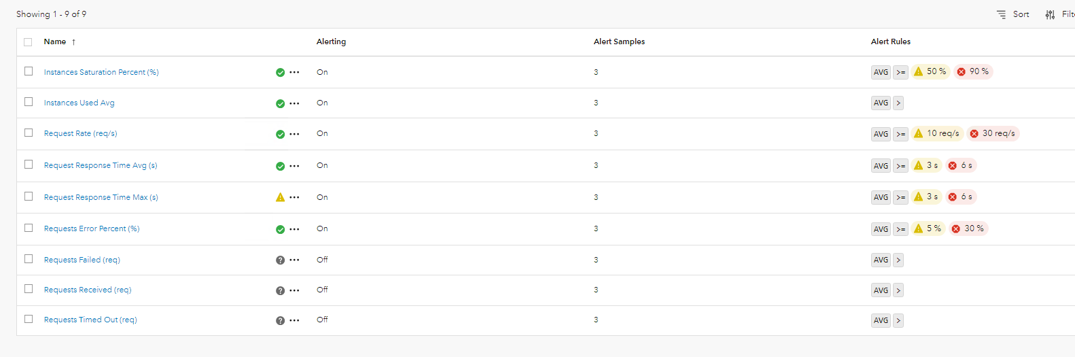Open the Filter sliders icon
The image size is (1075, 357).
click(x=1050, y=14)
